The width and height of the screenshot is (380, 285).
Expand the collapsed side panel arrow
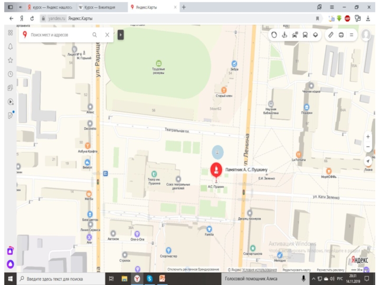coord(121,35)
